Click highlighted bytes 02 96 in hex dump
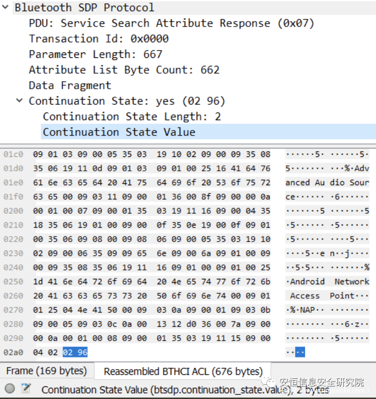This screenshot has width=376, height=399. pos(75,352)
